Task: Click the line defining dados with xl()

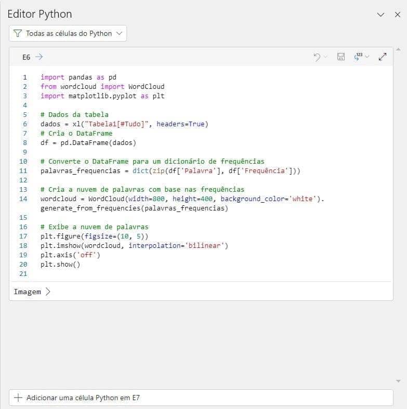Action: [124, 124]
